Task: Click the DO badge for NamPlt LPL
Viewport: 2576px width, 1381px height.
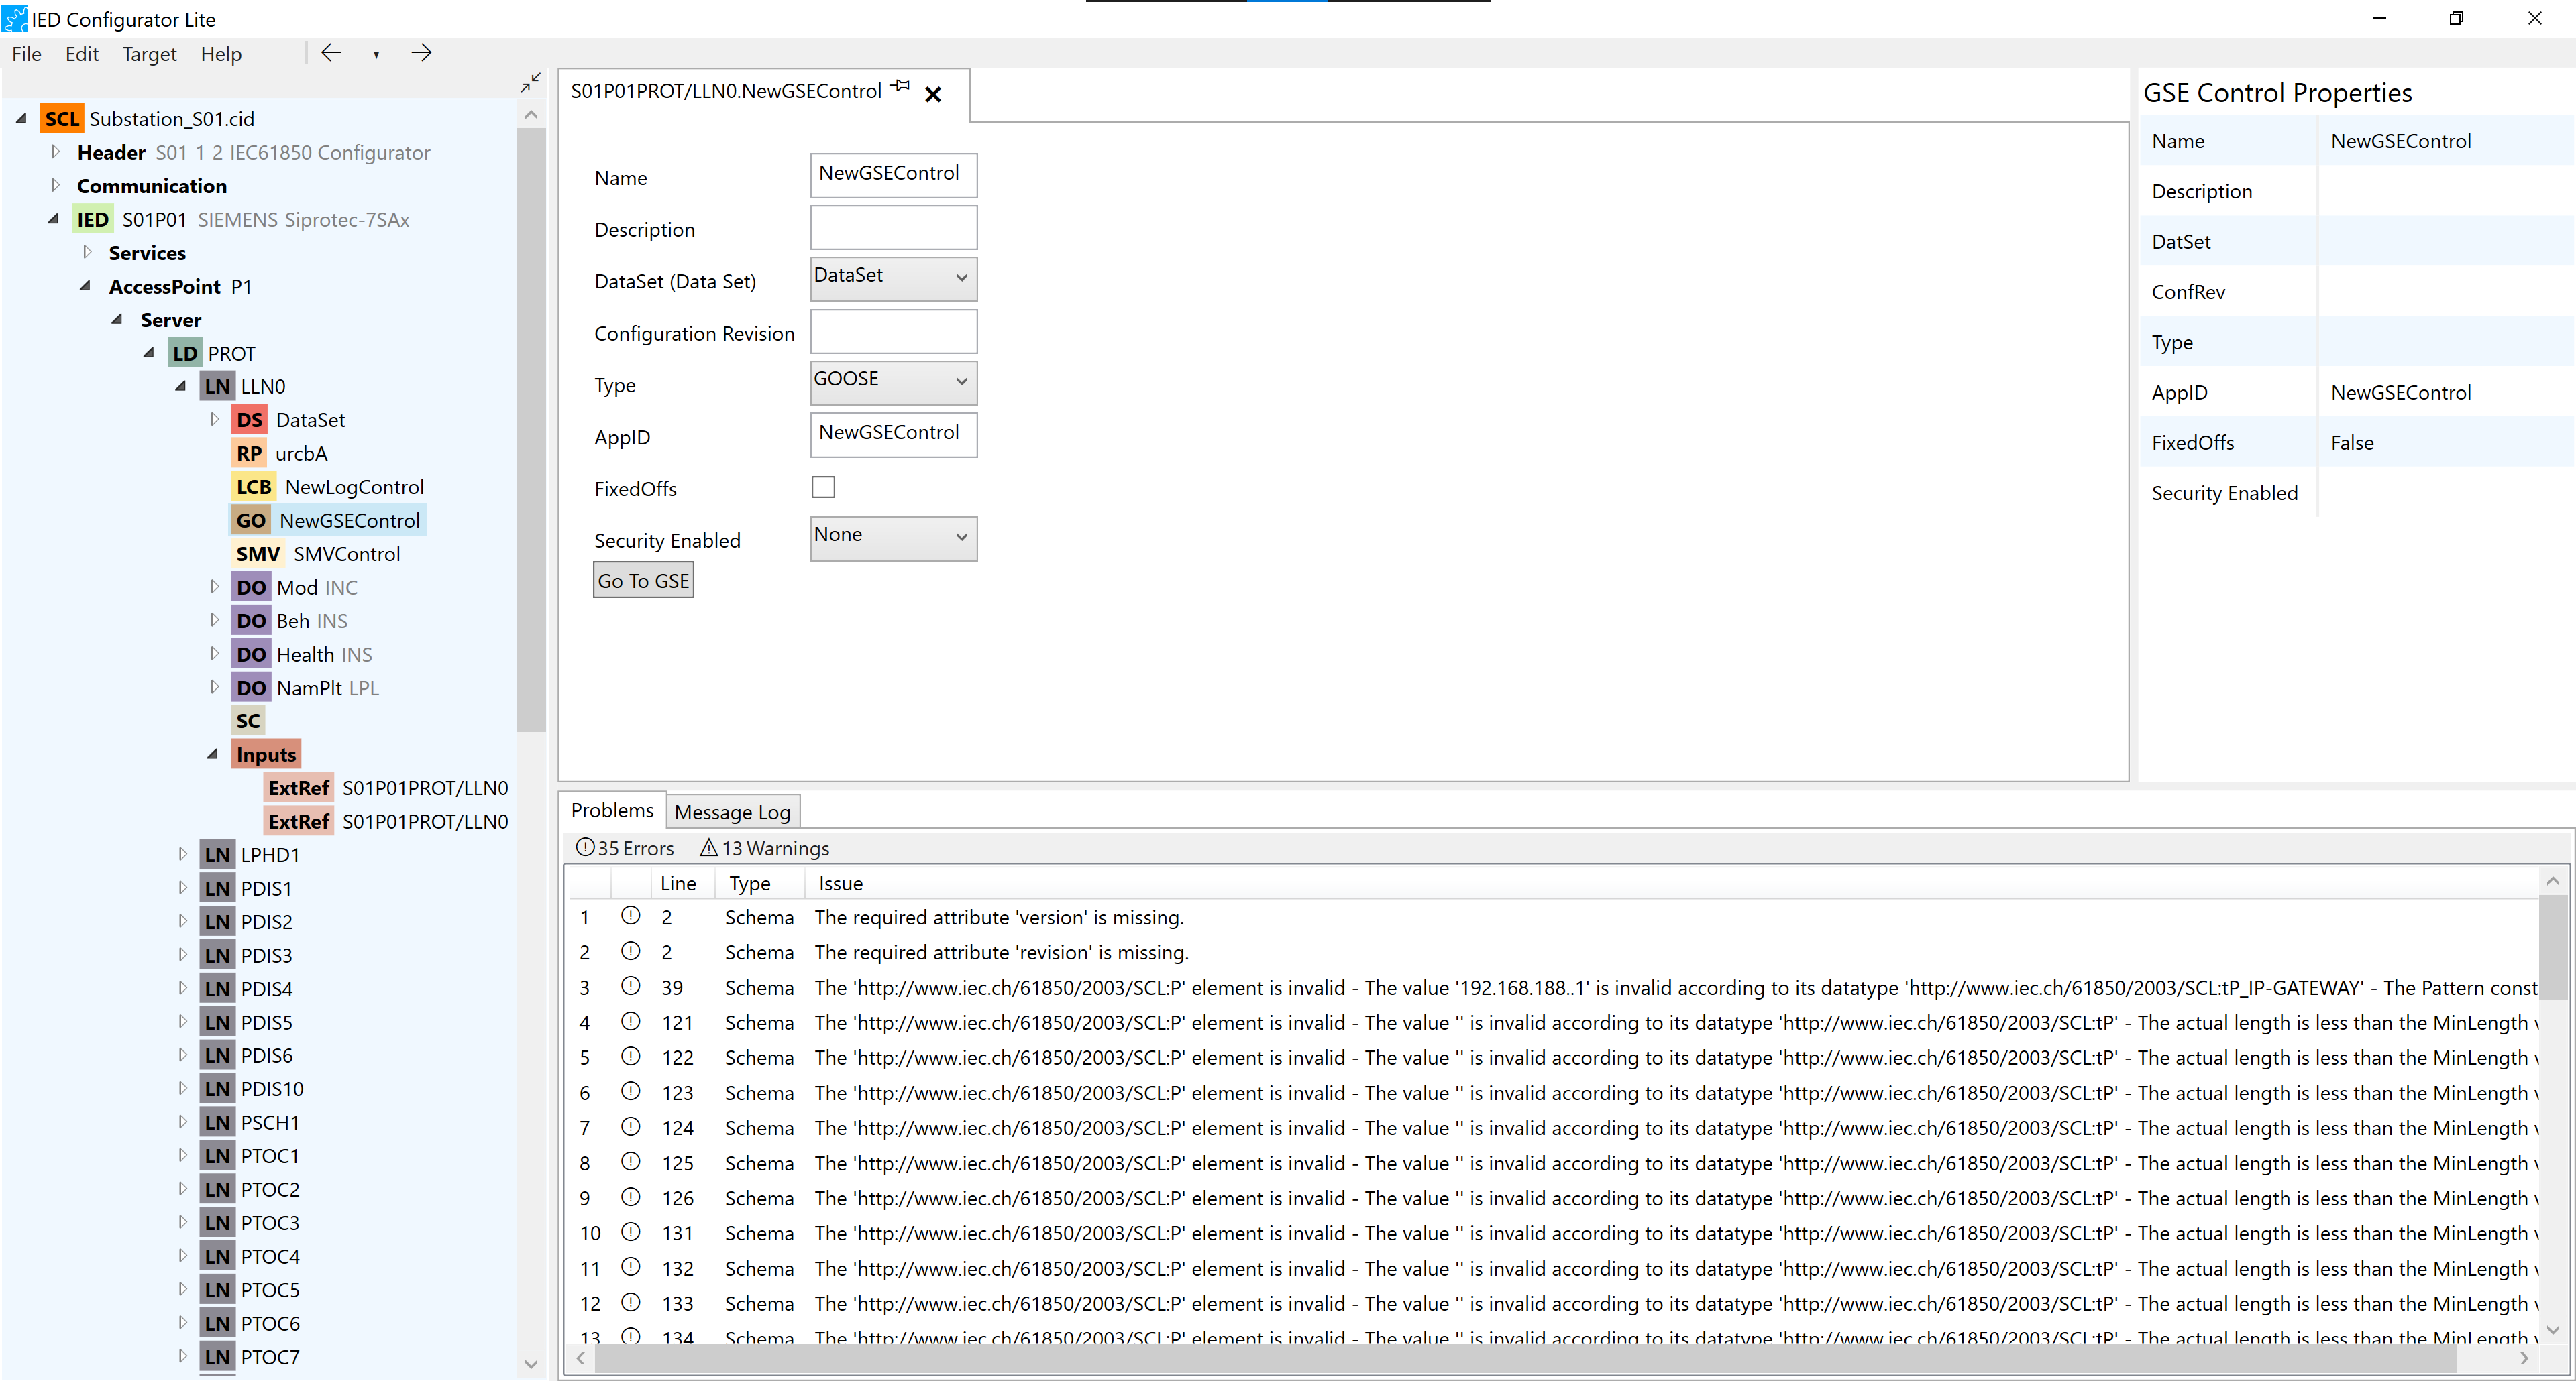Action: (x=251, y=688)
